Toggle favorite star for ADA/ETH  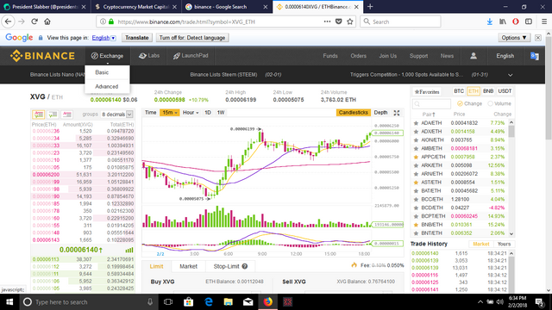click(x=416, y=123)
